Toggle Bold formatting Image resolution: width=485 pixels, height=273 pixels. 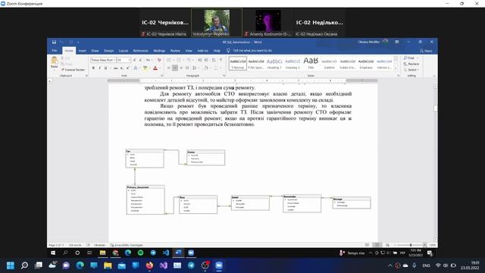pyautogui.click(x=93, y=68)
